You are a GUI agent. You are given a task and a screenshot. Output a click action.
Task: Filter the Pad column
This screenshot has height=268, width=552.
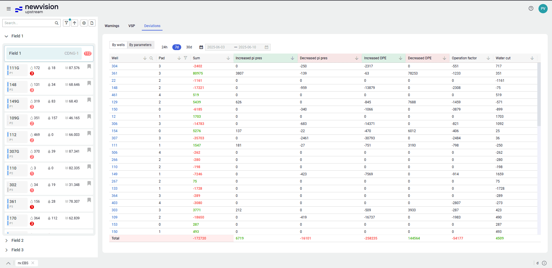click(186, 58)
